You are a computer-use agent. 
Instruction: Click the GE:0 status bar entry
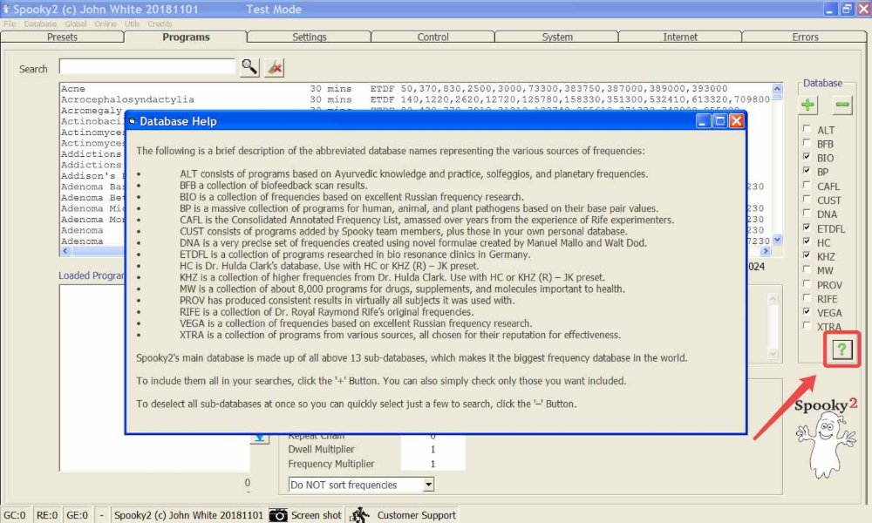pos(78,515)
